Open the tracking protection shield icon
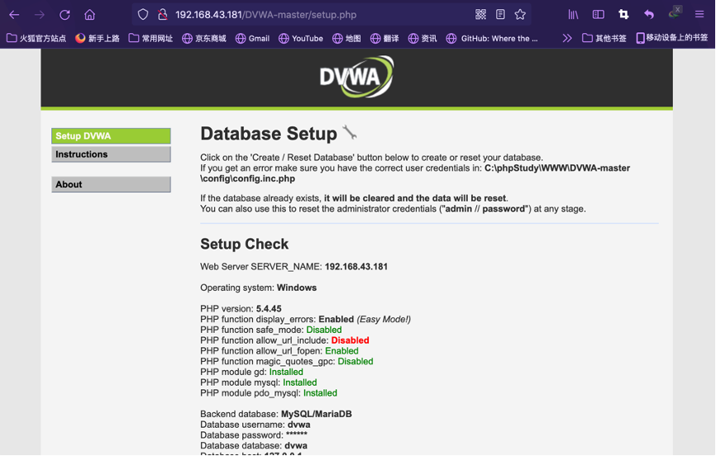The height and width of the screenshot is (456, 716). click(143, 15)
